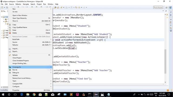This screenshot has height=97, width=173.
Task: Click the red Delete X icon
Action: (10, 33)
